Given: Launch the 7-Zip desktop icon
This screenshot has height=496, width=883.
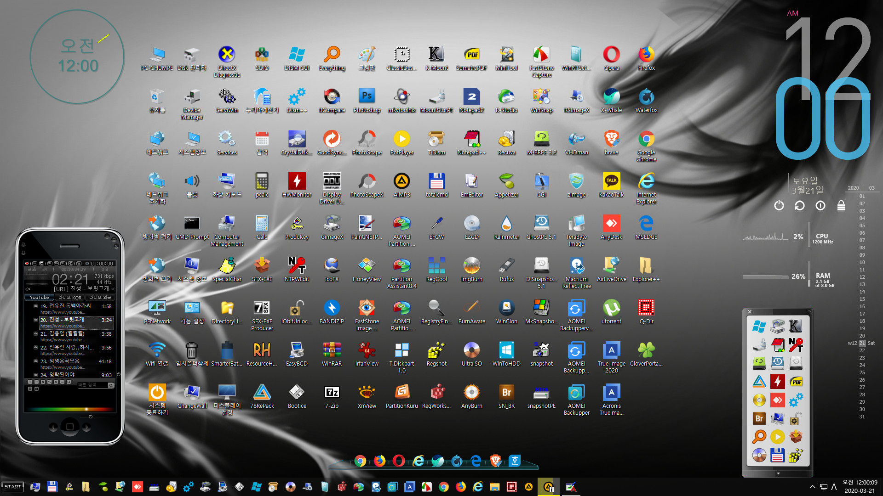Looking at the screenshot, I should coord(332,396).
